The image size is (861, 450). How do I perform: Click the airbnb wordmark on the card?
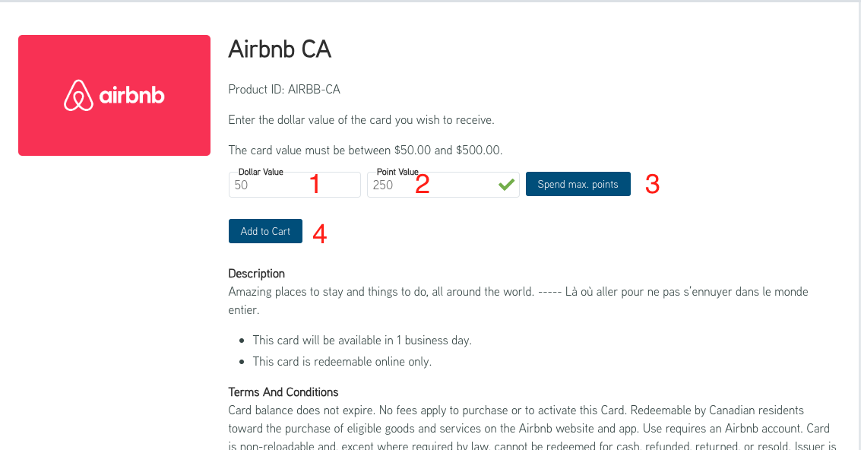click(x=131, y=96)
